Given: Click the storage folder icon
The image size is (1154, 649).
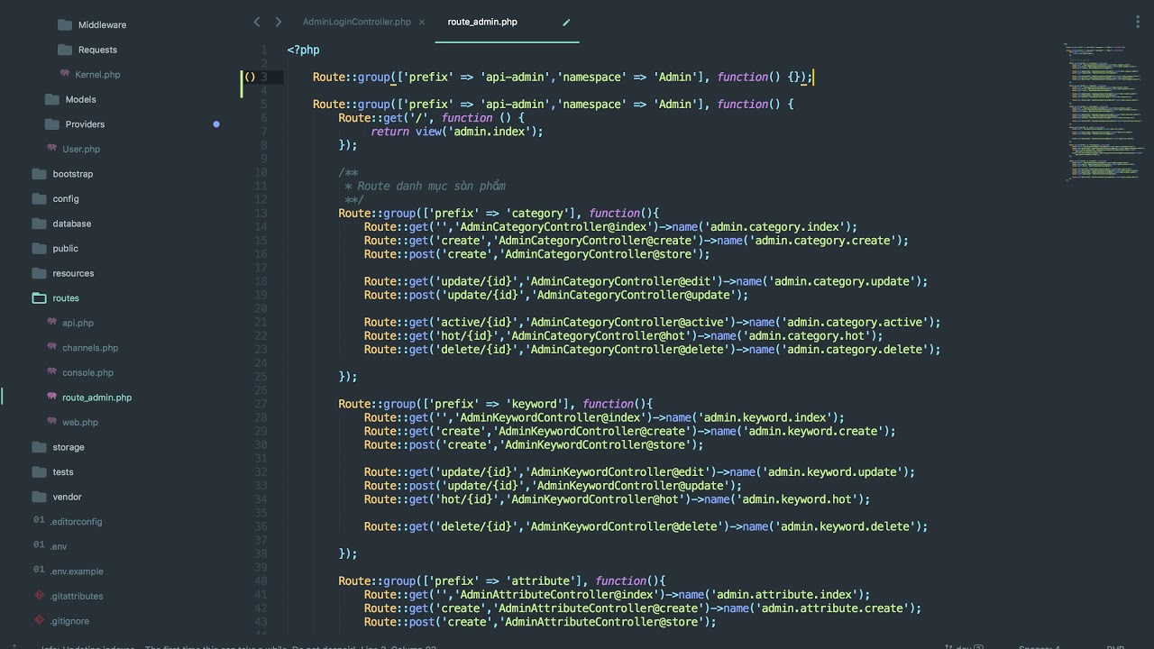Looking at the screenshot, I should point(39,447).
